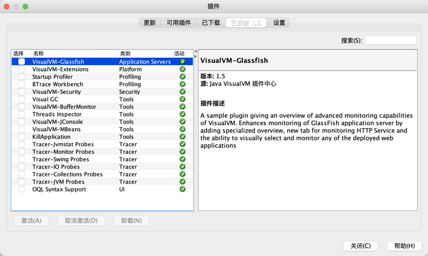
Task: Focus the 搜索(S) search field
Action: 391,41
